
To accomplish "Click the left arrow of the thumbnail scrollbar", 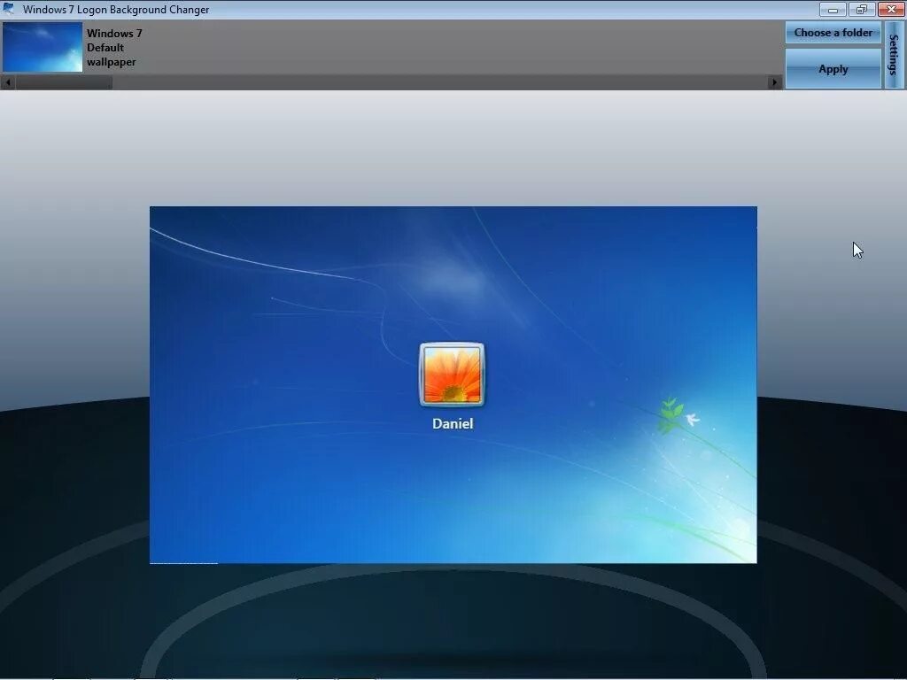I will [7, 82].
